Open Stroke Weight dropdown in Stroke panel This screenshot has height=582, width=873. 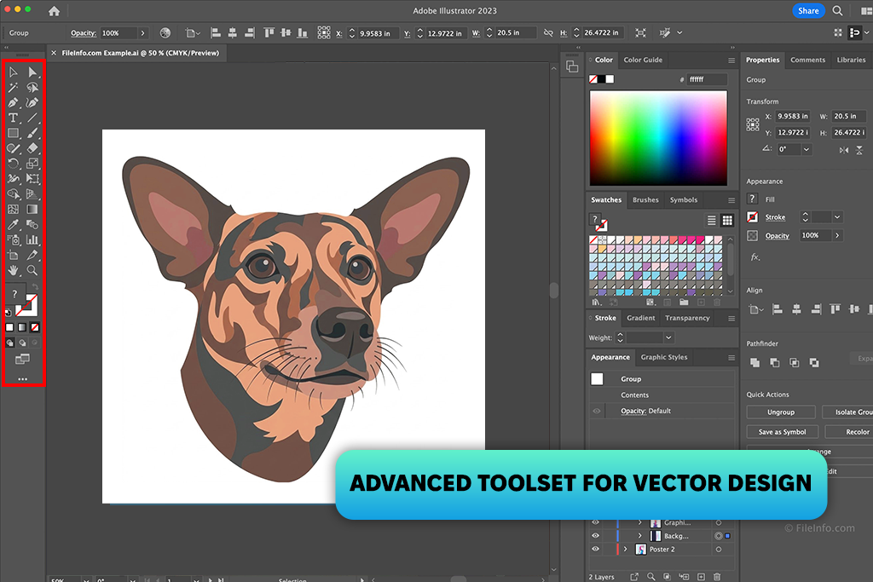click(668, 337)
